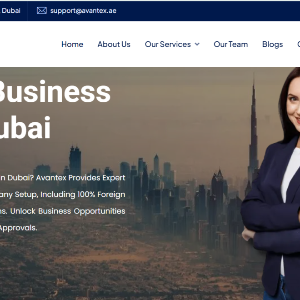Click the cut-off menu item after Blogs

click(299, 44)
